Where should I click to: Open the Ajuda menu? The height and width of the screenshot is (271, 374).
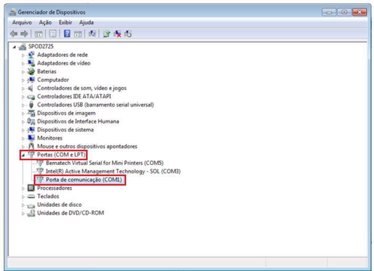pos(87,23)
